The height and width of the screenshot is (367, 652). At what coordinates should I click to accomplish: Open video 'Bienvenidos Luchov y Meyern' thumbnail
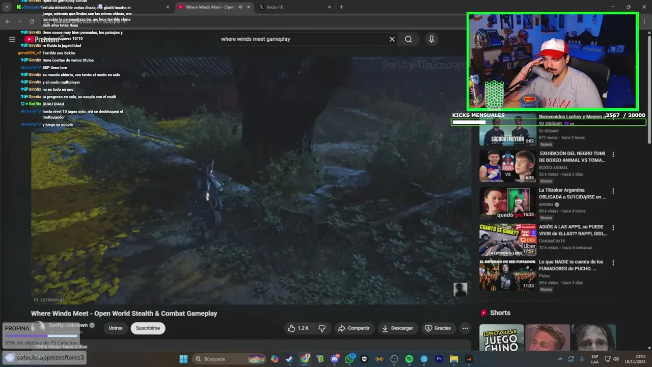507,130
